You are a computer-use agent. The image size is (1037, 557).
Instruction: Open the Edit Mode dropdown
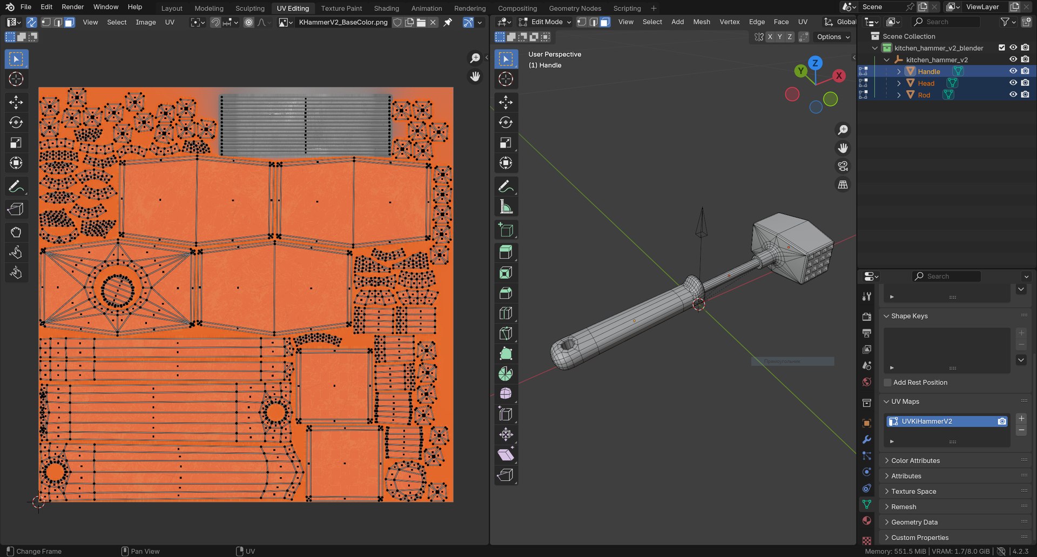[545, 22]
